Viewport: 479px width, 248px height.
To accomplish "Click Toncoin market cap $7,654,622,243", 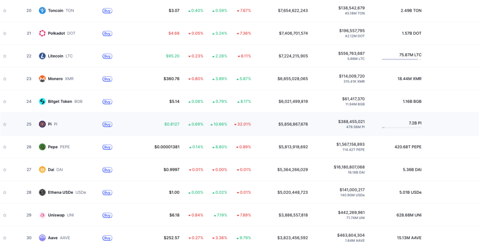I will click(x=293, y=11).
